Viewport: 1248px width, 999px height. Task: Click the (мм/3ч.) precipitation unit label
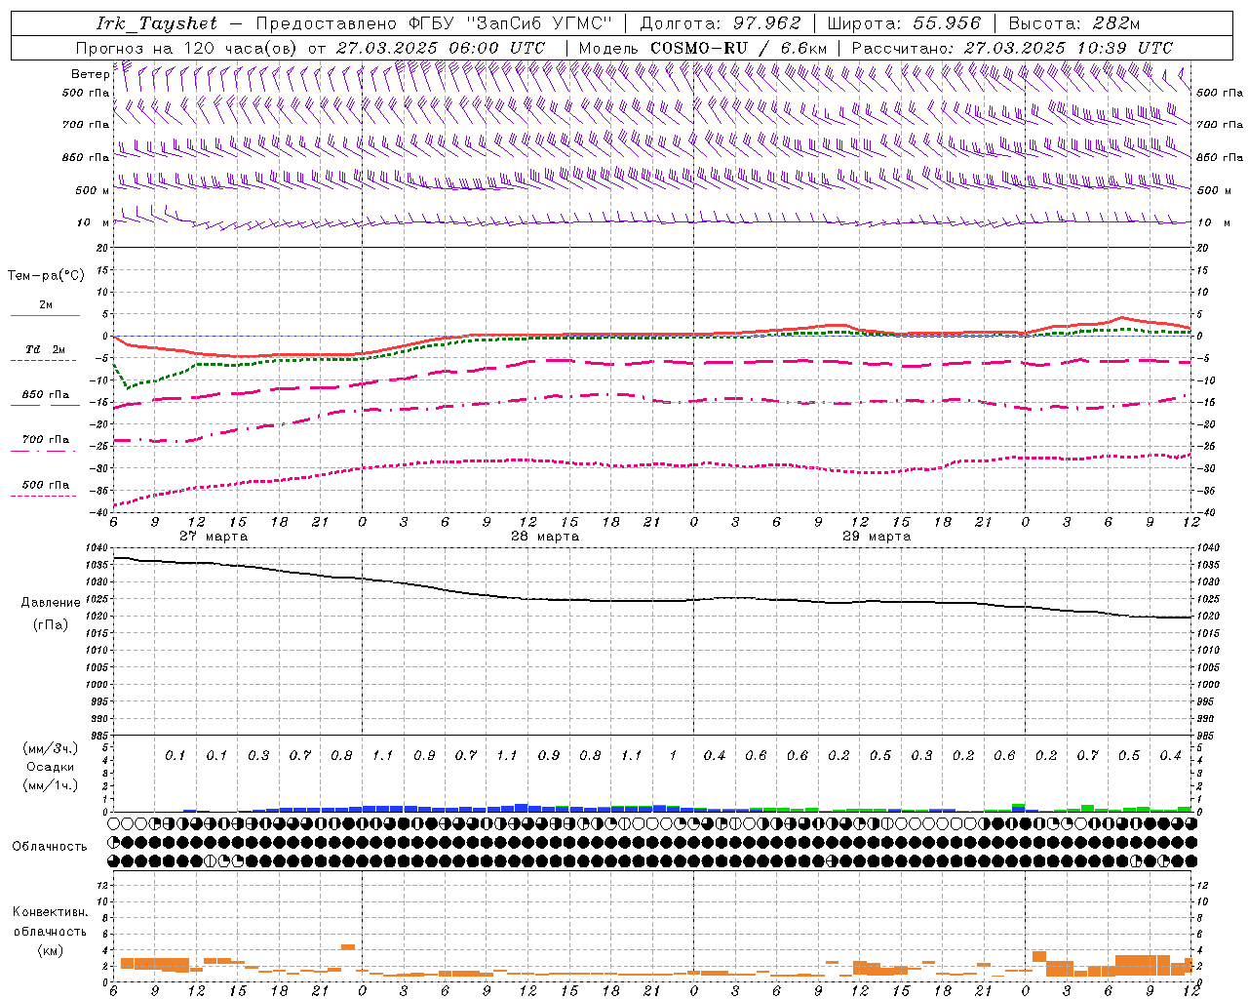[52, 749]
